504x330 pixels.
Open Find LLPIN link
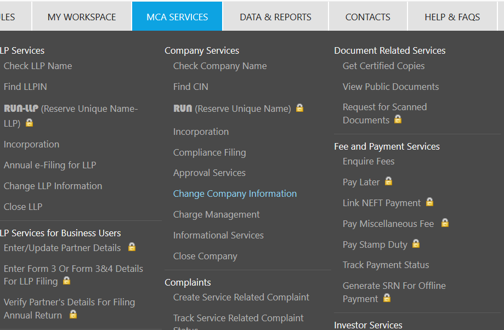click(x=25, y=87)
